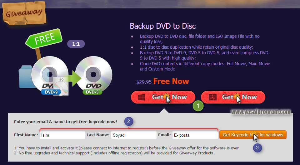The image size is (300, 165).
Task: Click the 1:1 ratio badge
Action: pyautogui.click(x=76, y=44)
